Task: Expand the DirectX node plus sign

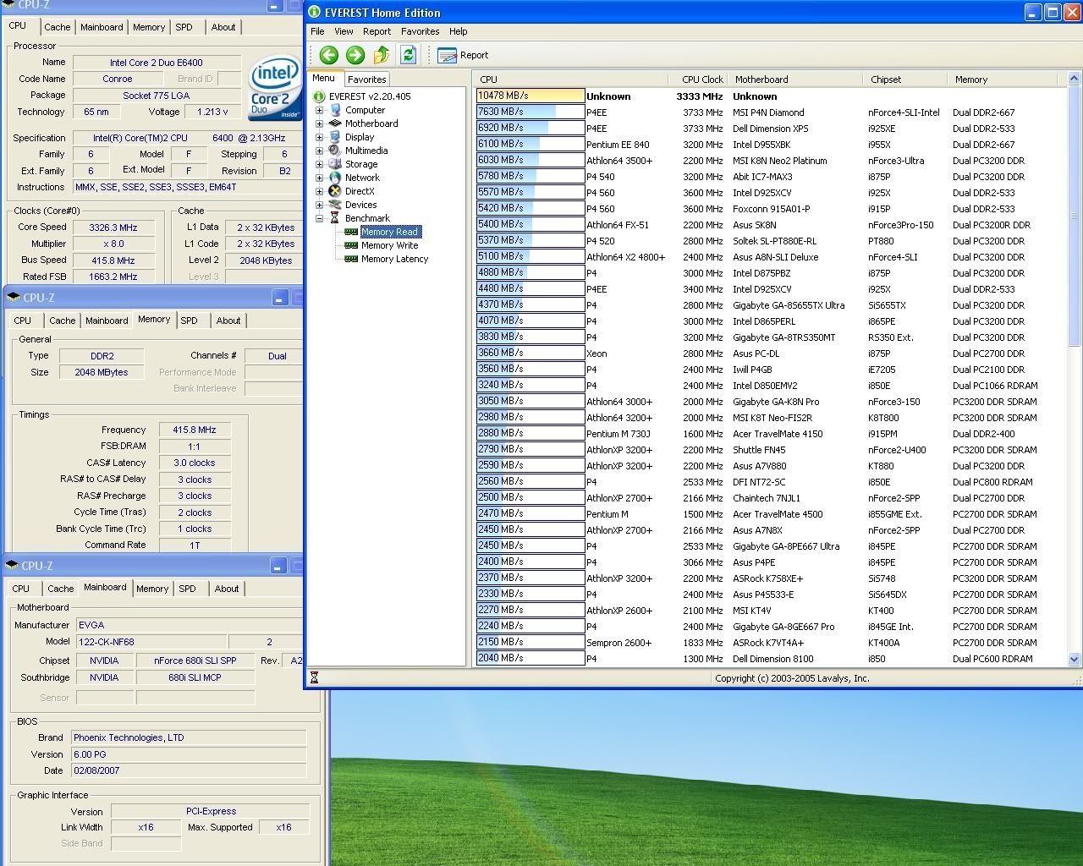Action: point(320,191)
